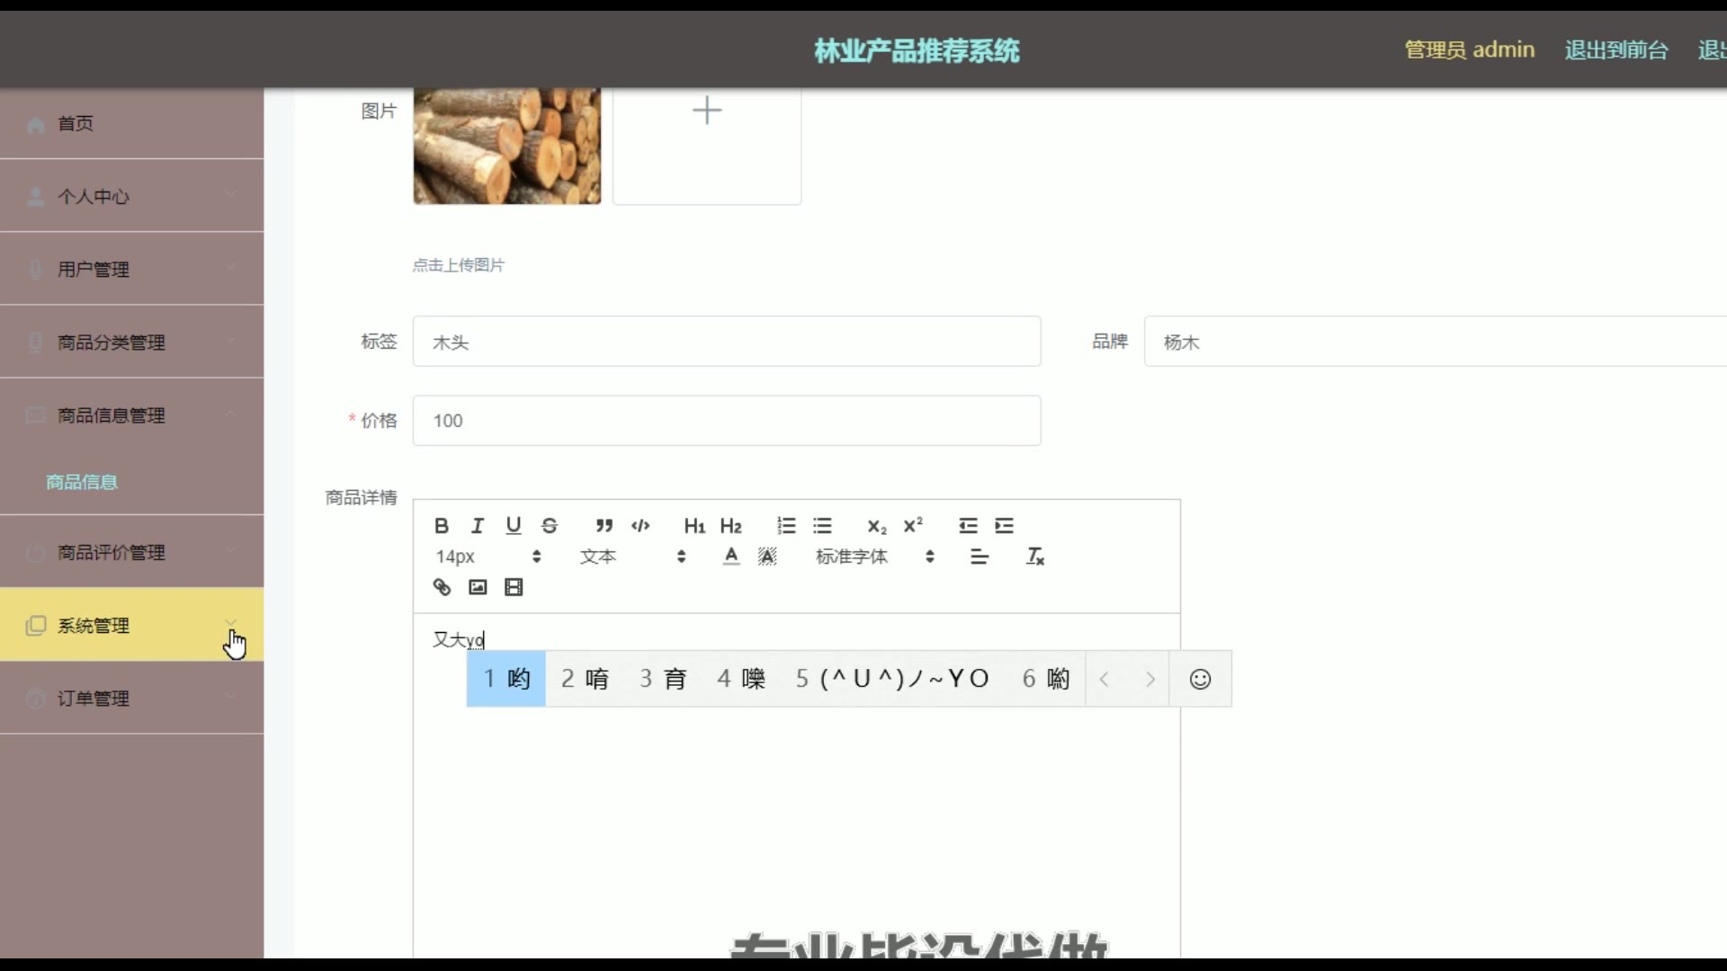This screenshot has width=1727, height=971.
Task: Toggle underline formatting in editor
Action: tap(514, 526)
